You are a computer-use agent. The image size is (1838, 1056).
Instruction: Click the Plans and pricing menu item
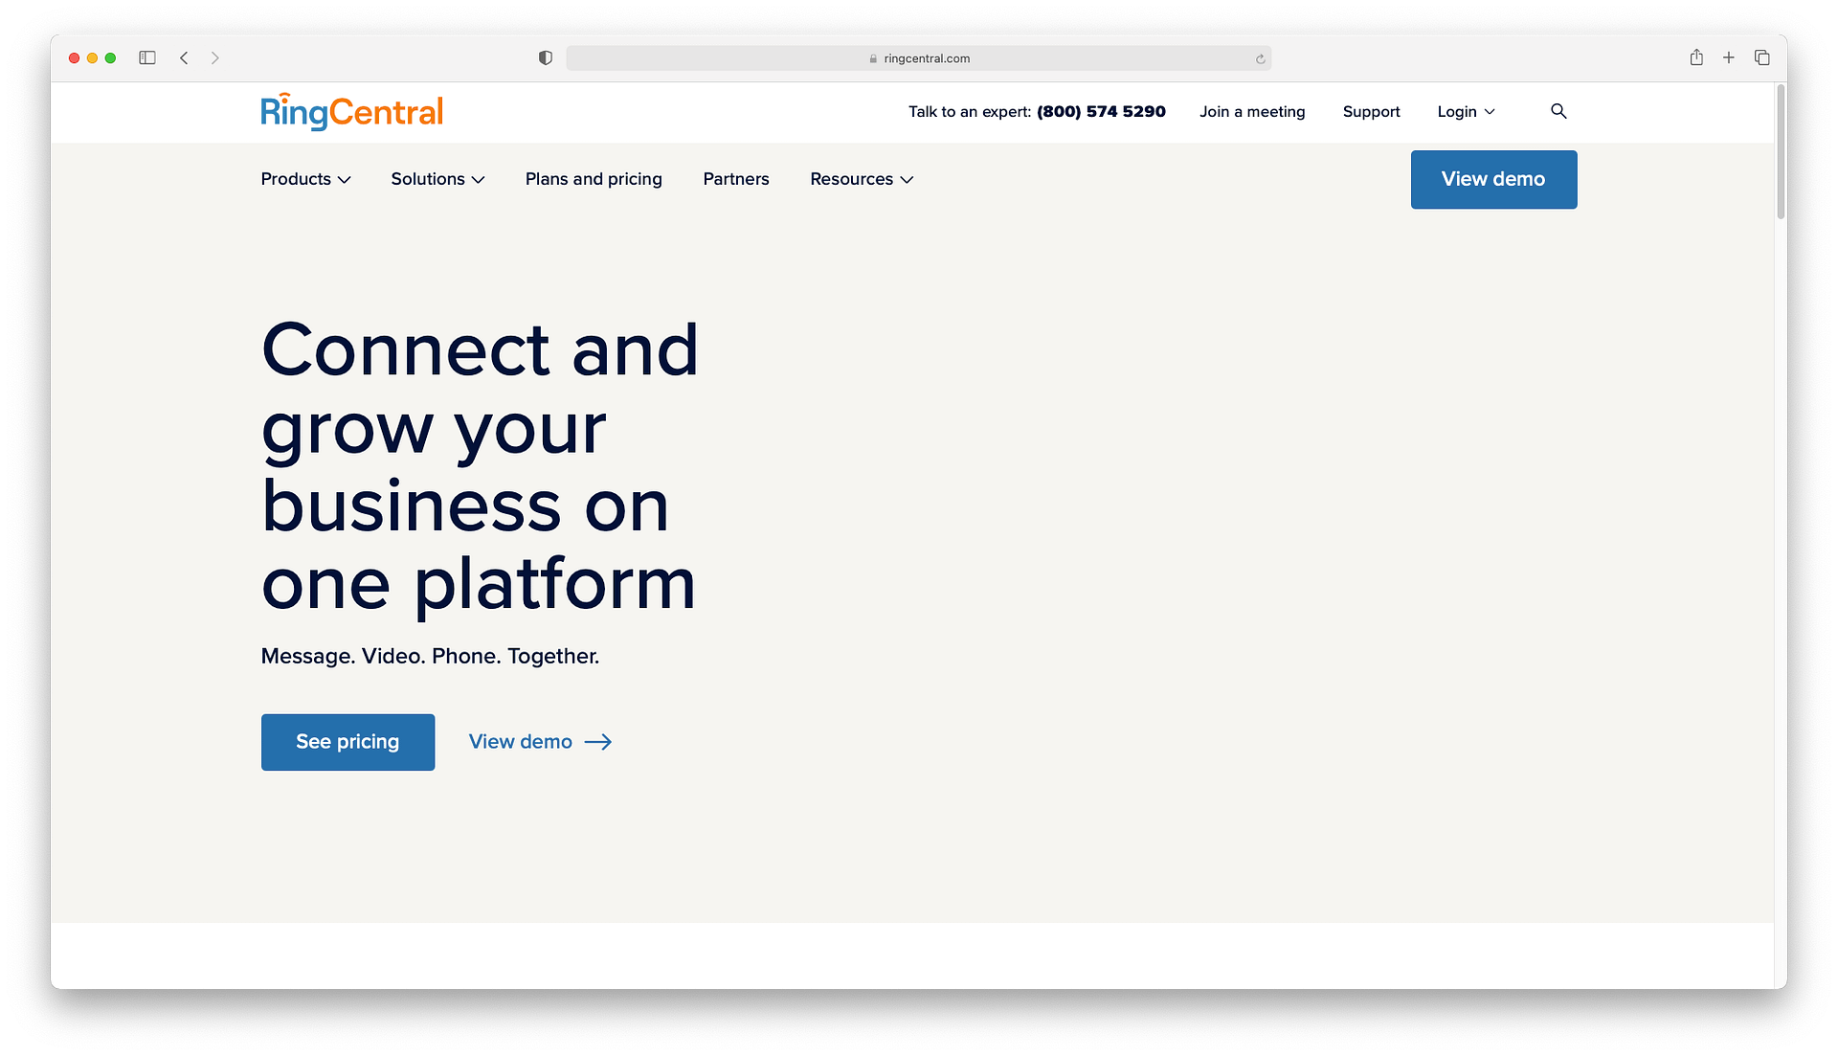[x=594, y=178]
